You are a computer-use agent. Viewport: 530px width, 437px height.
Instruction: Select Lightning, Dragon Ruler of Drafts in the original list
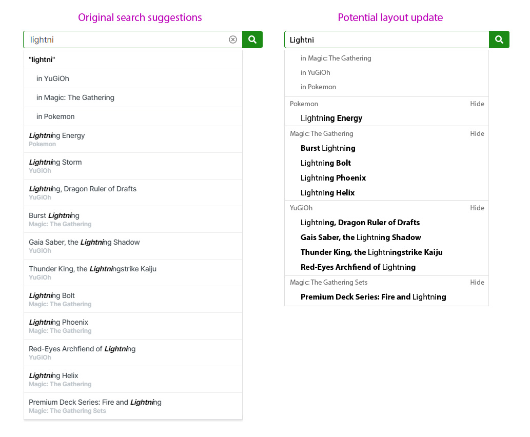pyautogui.click(x=133, y=193)
